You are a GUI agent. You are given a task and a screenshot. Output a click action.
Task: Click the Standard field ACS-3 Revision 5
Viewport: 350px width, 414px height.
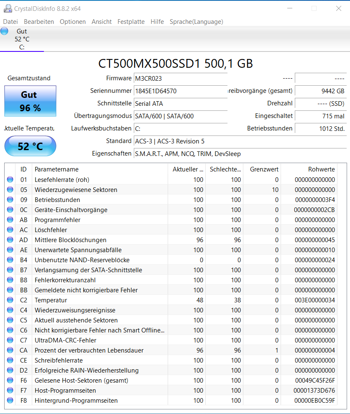pos(240,141)
